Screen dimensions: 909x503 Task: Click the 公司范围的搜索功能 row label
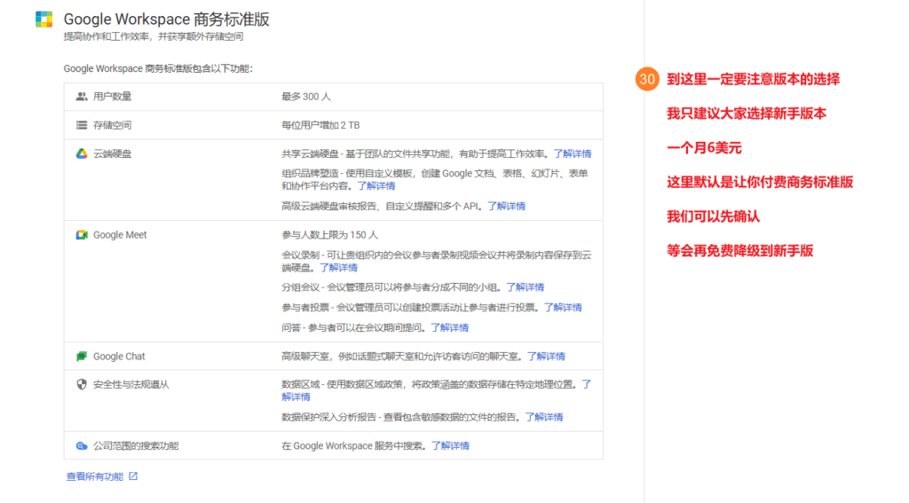136,445
